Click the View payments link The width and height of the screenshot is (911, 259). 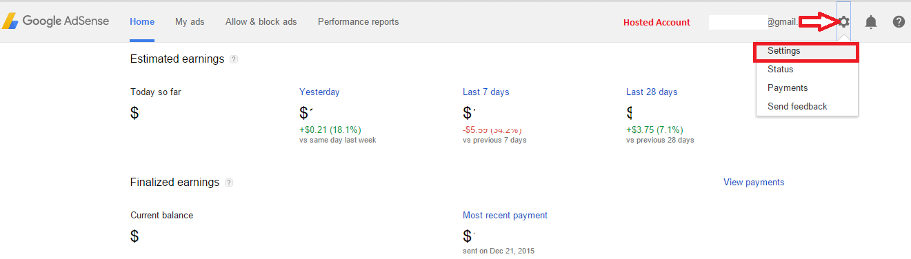coord(754,183)
